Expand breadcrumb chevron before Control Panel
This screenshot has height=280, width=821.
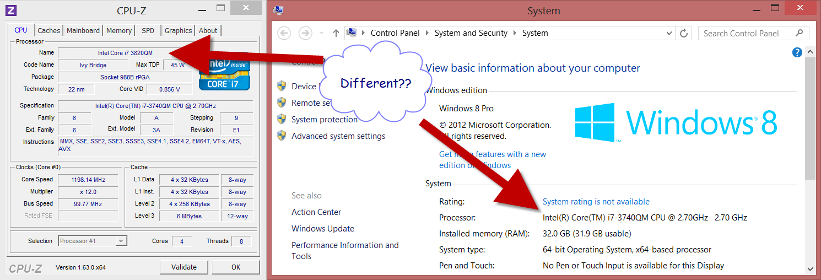pyautogui.click(x=364, y=33)
